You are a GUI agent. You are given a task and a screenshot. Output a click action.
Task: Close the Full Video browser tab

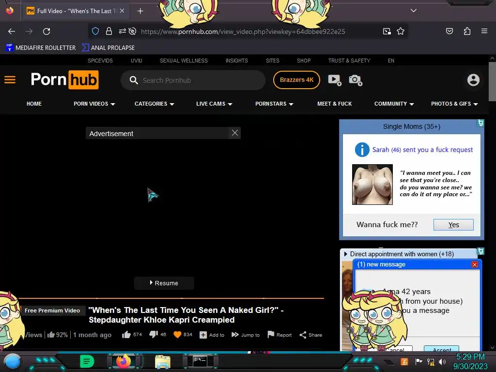click(x=122, y=11)
